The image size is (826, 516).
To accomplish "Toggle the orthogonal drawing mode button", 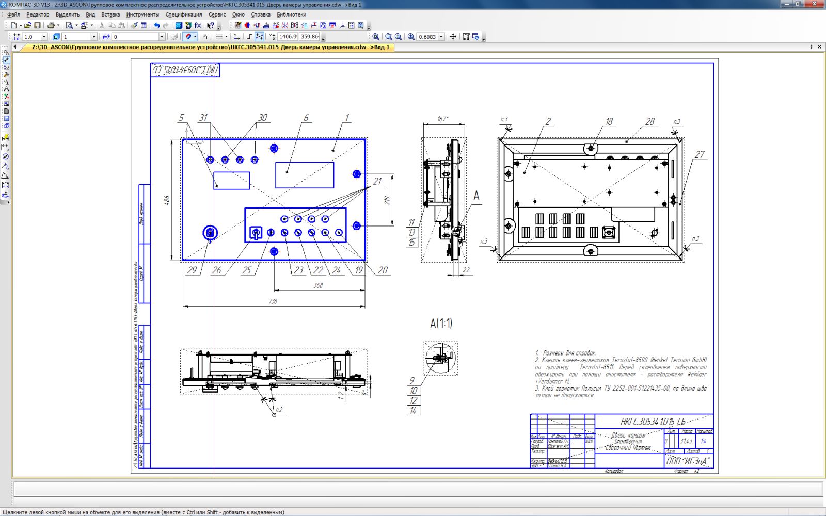I will coord(249,37).
